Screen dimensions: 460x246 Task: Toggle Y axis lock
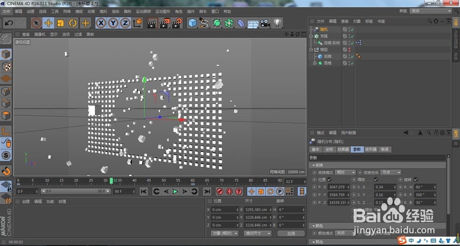tap(113, 23)
